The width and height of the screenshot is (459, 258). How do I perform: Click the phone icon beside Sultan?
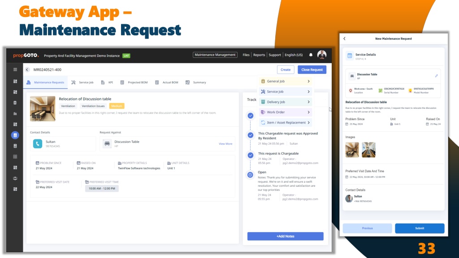coord(38,144)
